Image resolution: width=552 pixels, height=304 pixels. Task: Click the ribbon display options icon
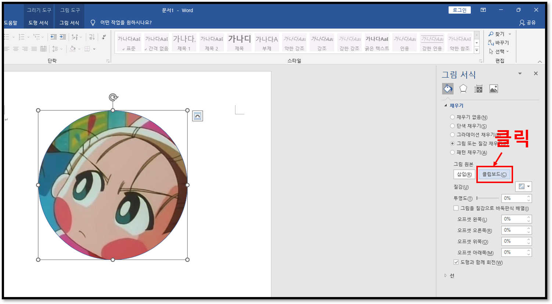[483, 10]
